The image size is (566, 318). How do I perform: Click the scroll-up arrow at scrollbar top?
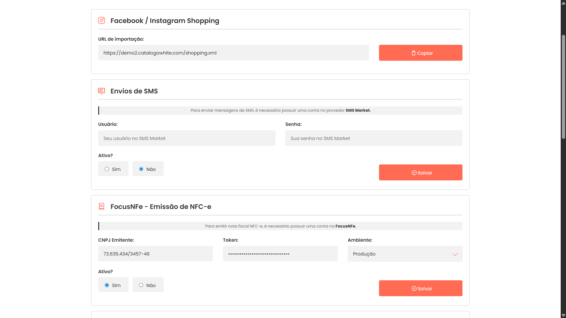point(563,3)
